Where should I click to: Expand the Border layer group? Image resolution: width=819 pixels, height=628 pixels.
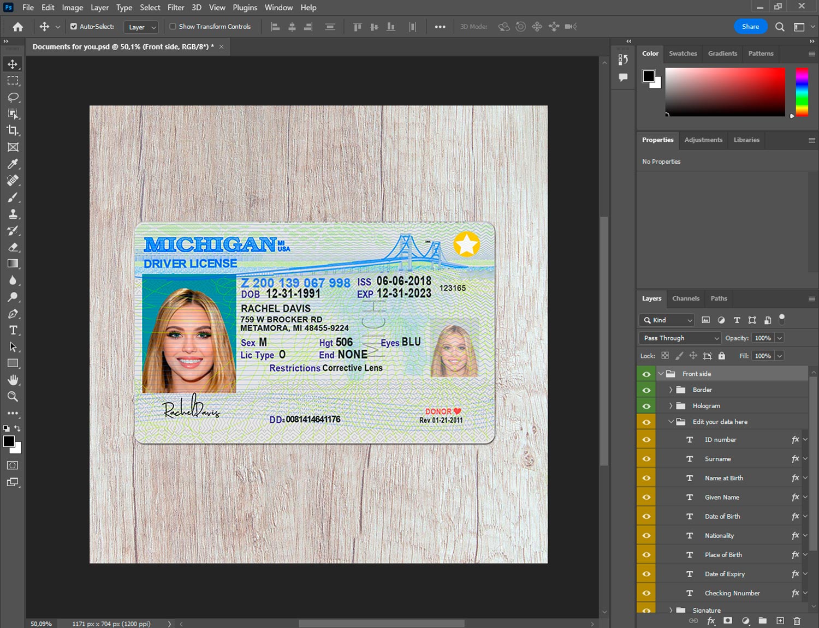pos(670,390)
